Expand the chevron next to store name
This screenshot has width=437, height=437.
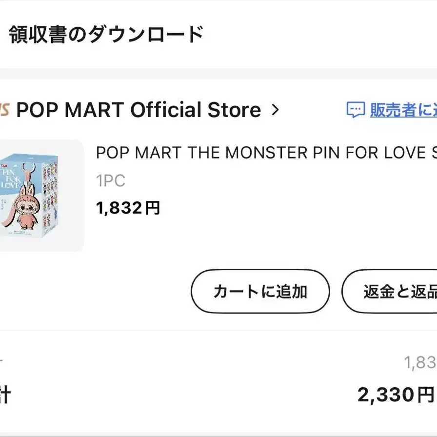(x=275, y=110)
